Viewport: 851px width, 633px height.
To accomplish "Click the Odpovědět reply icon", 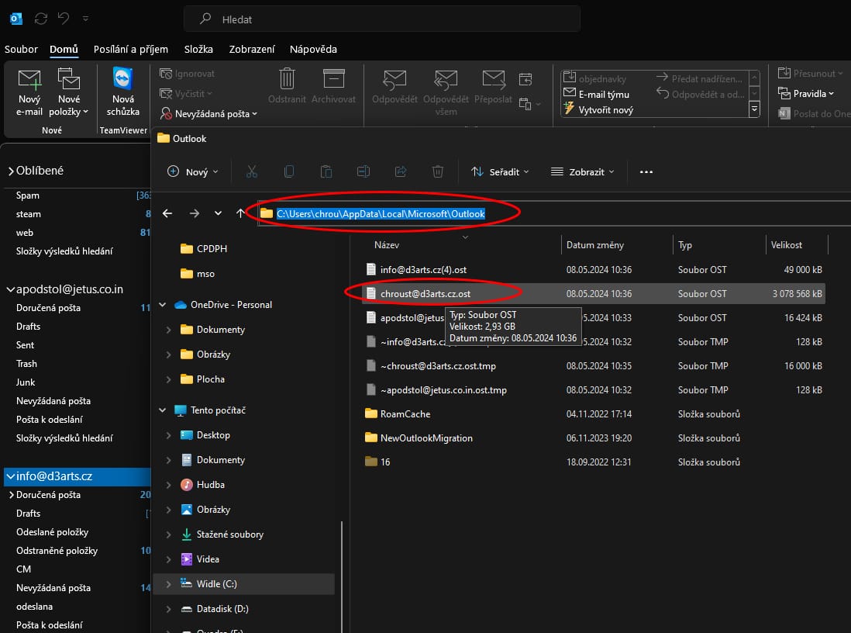I will tap(394, 80).
